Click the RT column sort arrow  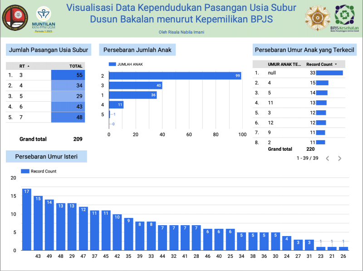[29, 66]
